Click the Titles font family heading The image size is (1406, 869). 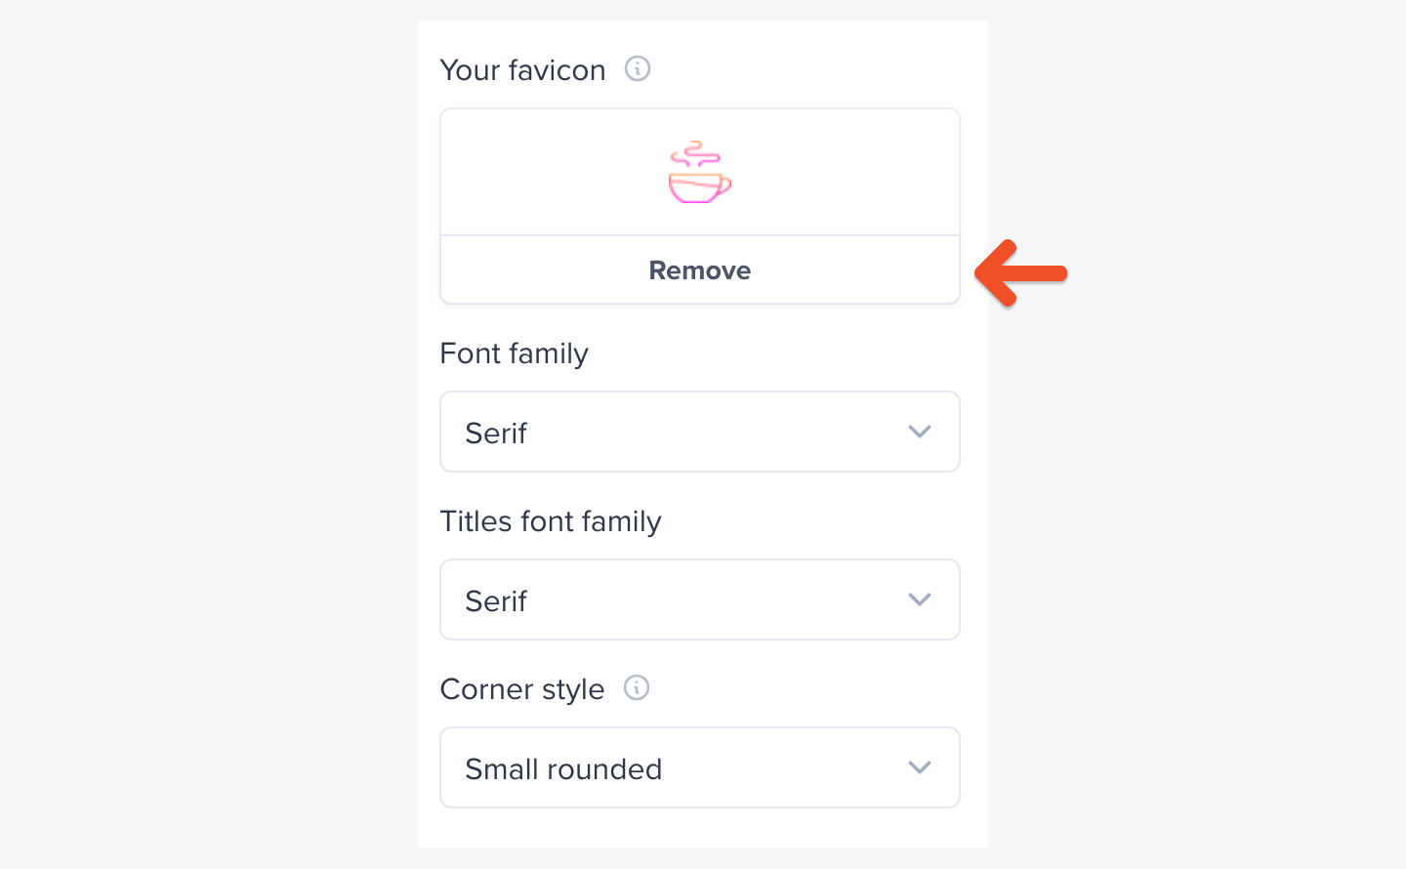(551, 521)
